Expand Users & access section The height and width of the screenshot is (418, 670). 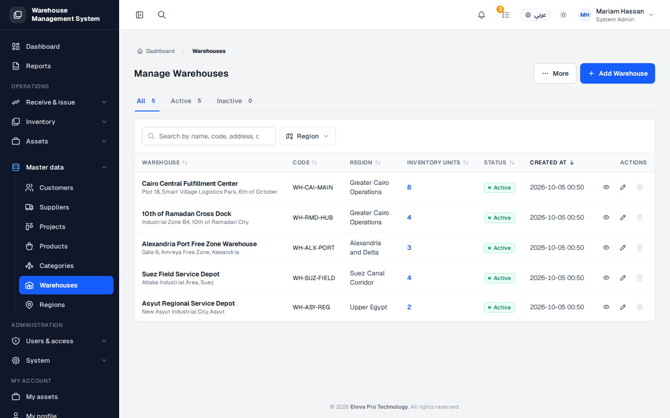pos(60,341)
